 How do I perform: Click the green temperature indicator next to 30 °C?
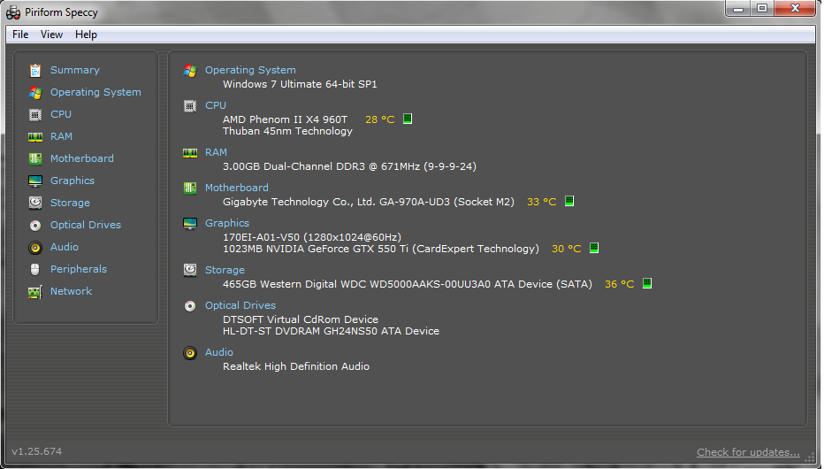594,248
